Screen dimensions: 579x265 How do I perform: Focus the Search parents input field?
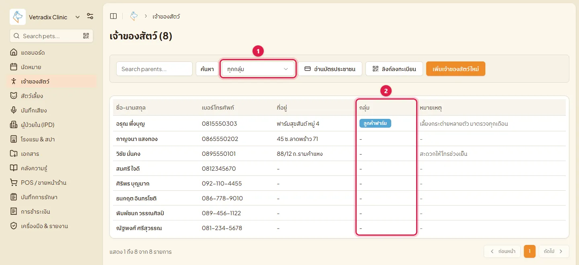tap(154, 69)
